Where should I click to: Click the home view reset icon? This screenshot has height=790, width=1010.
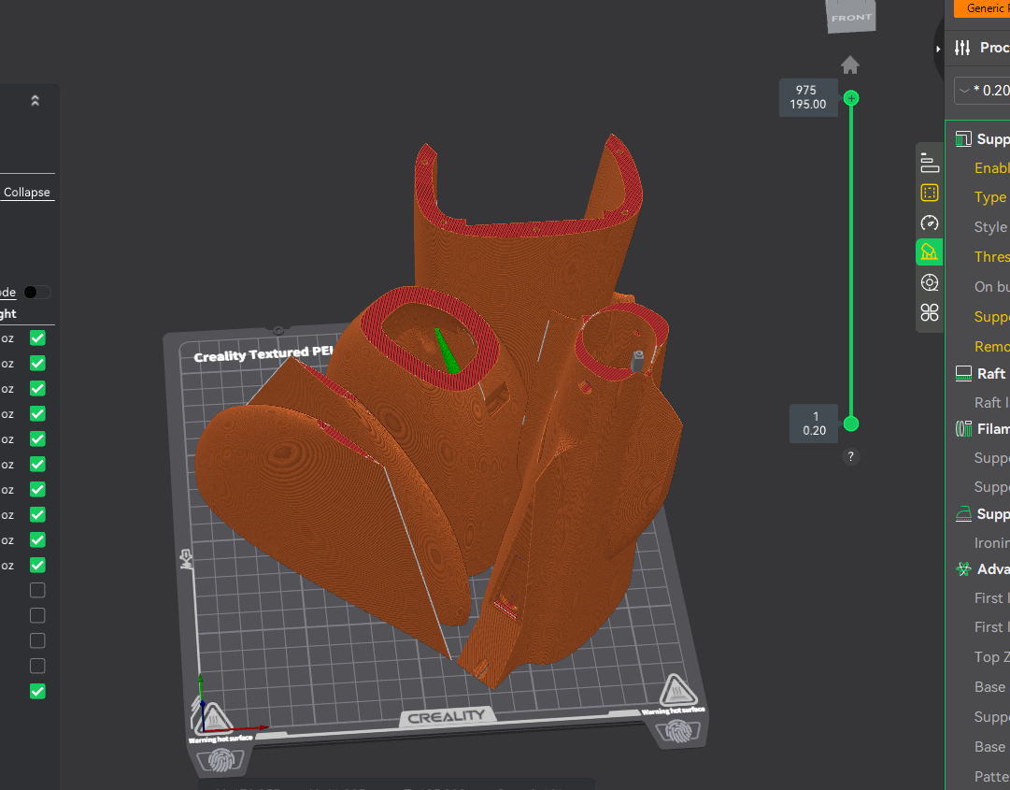(x=850, y=65)
